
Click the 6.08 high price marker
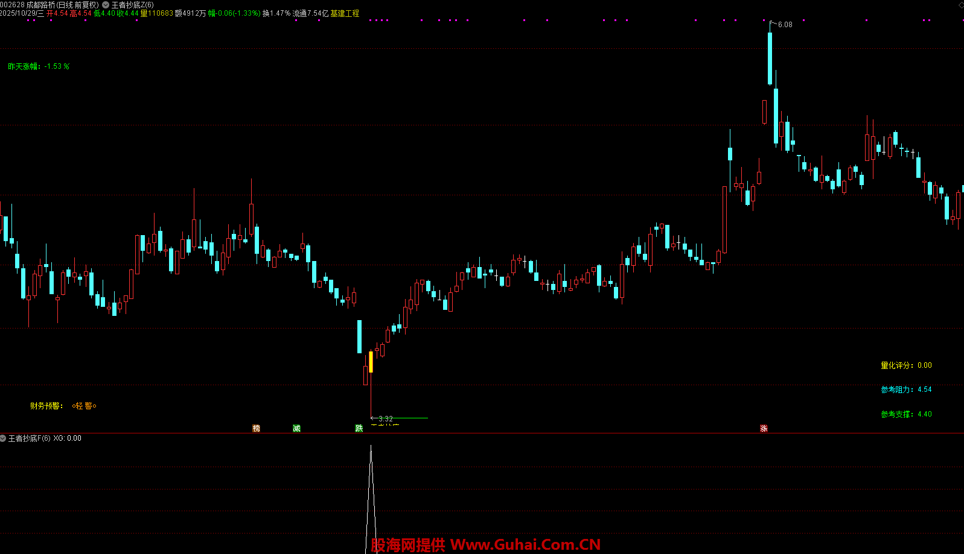785,25
